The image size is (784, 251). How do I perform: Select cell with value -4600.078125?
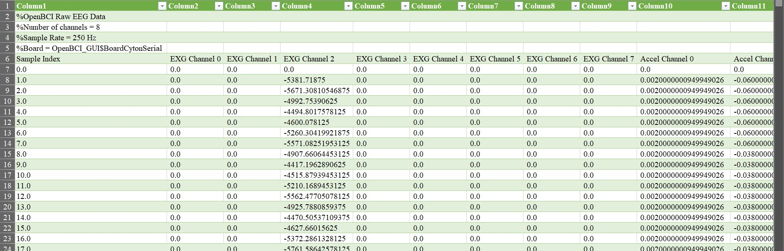(x=316, y=122)
